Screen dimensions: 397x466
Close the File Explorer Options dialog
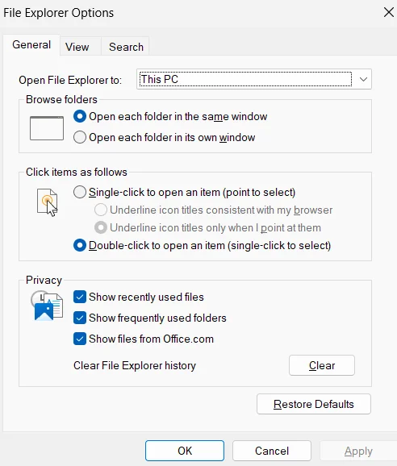pos(389,12)
